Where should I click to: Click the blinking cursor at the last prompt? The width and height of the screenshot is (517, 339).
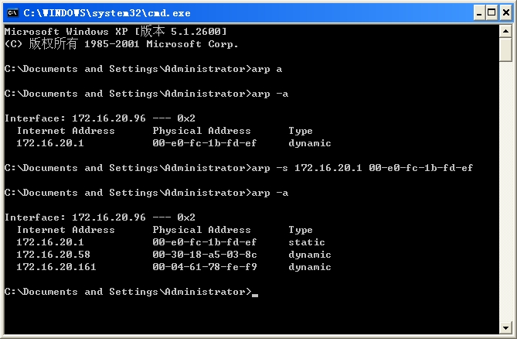(255, 293)
